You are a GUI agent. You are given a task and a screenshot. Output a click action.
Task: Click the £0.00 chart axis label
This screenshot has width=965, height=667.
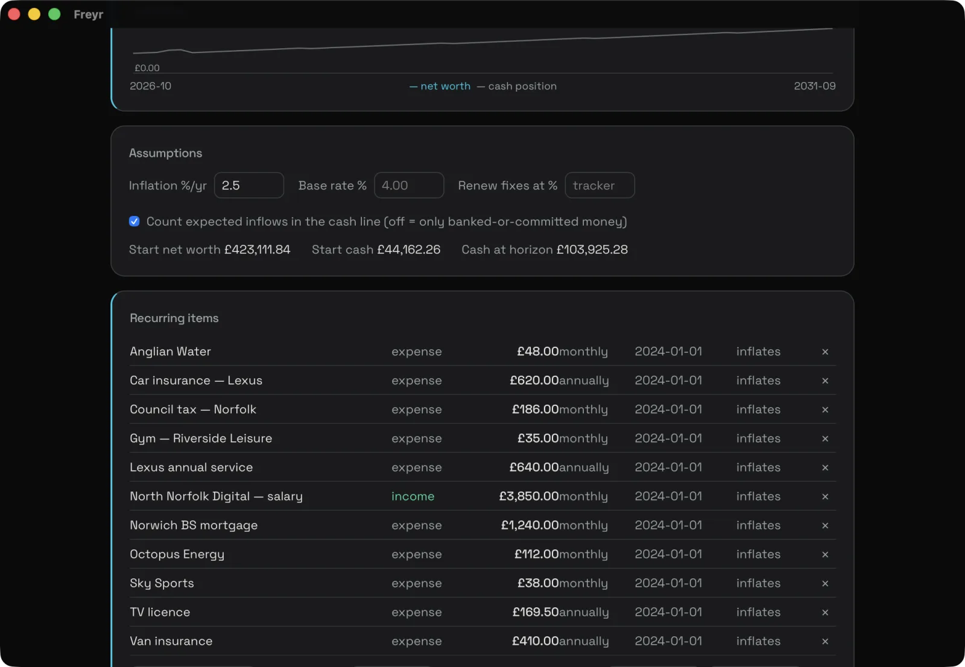point(147,68)
